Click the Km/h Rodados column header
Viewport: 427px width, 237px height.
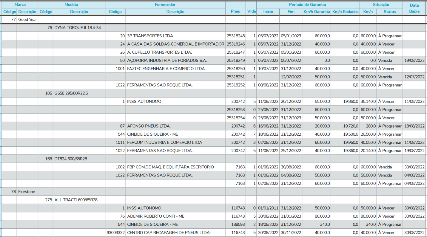coord(345,12)
